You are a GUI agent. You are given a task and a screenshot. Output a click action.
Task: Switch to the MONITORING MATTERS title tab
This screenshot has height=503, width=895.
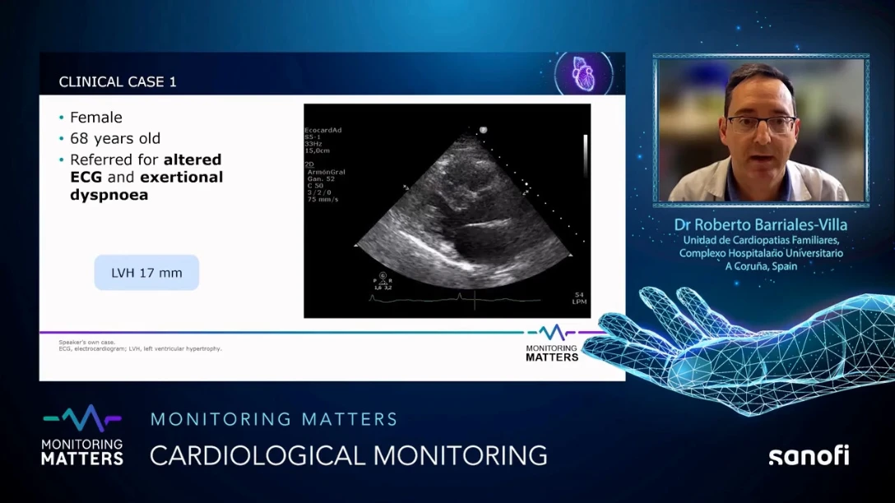coord(274,418)
